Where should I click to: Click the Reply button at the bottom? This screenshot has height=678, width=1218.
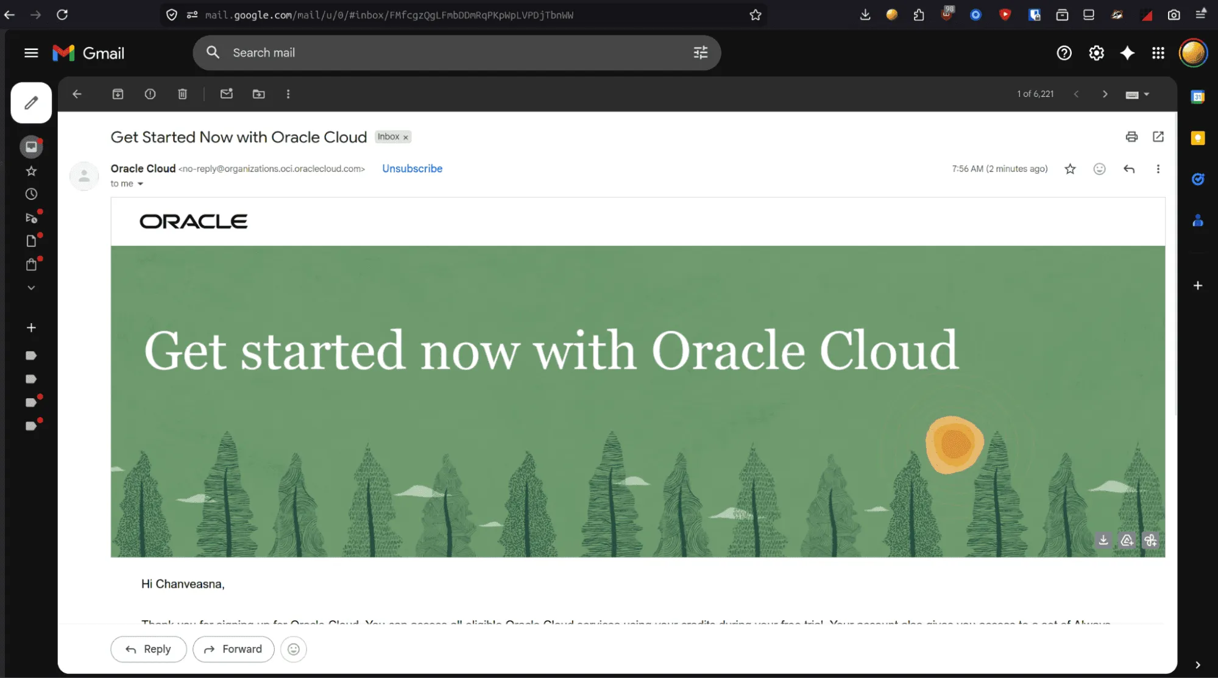coord(149,649)
